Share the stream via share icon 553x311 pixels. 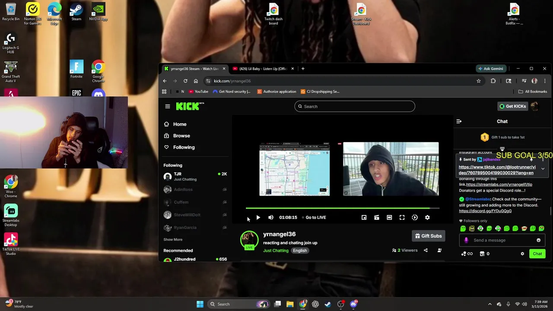point(426,250)
